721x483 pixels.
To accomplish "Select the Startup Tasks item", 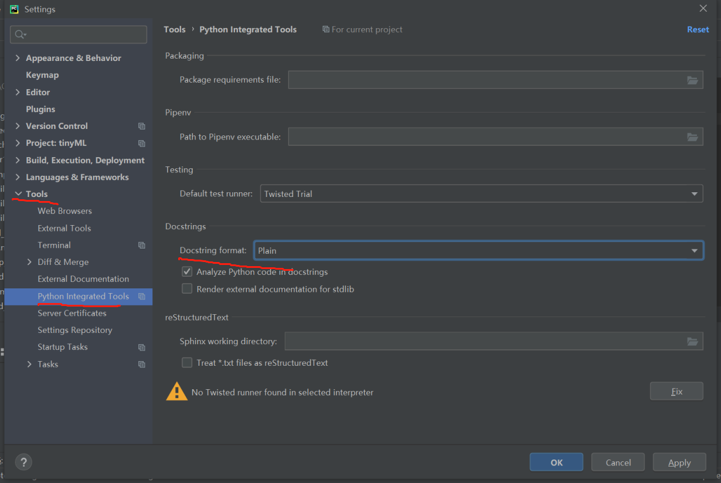I will [x=62, y=347].
